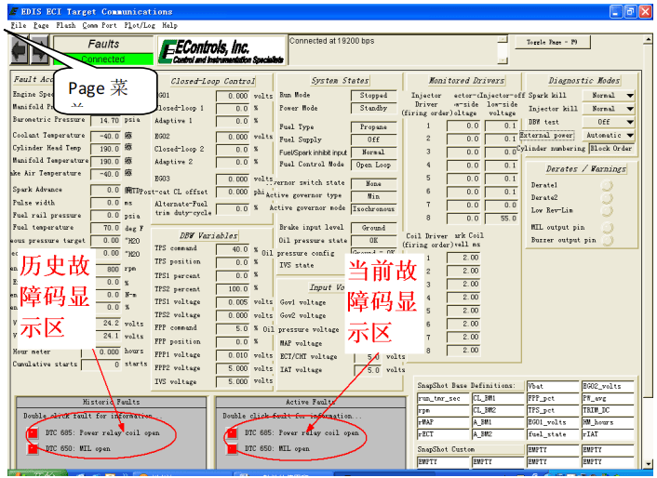Click red indicator for historic DTC 685
Screen dimensions: 657x478
tap(33, 432)
